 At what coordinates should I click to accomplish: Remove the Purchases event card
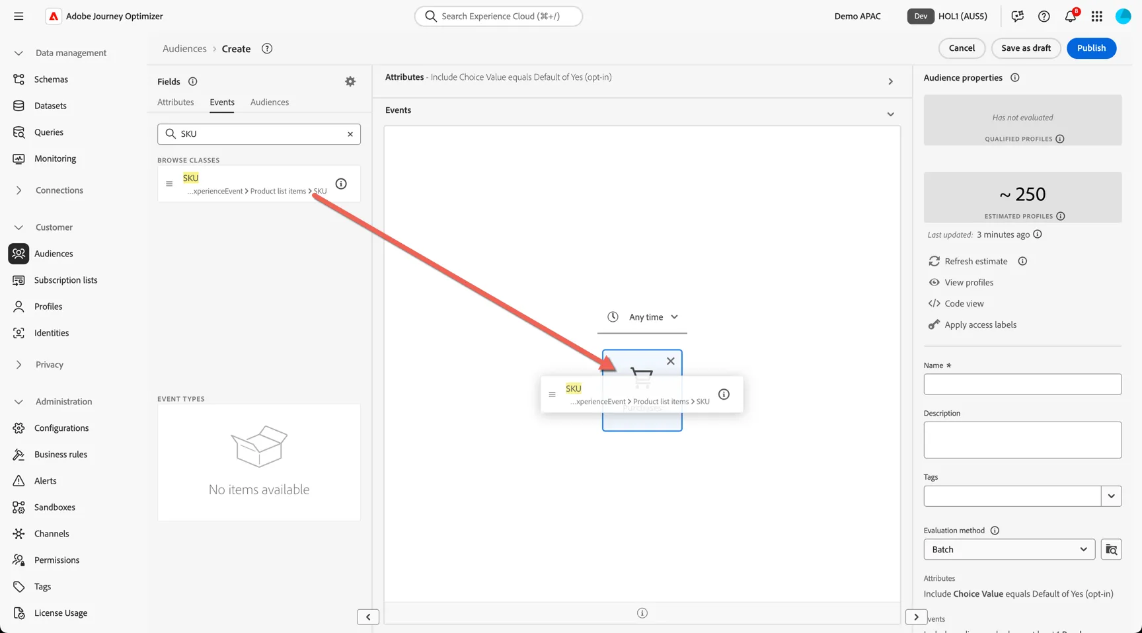pos(670,361)
